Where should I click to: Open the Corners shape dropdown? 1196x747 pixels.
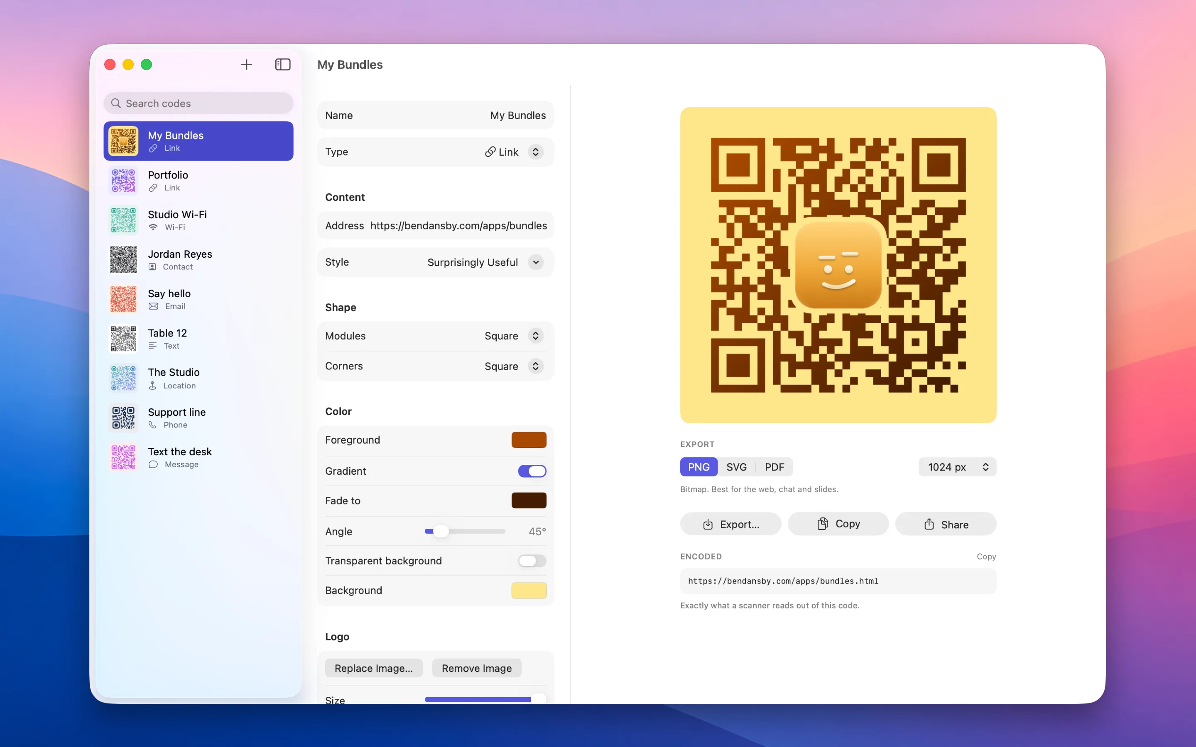pos(536,366)
